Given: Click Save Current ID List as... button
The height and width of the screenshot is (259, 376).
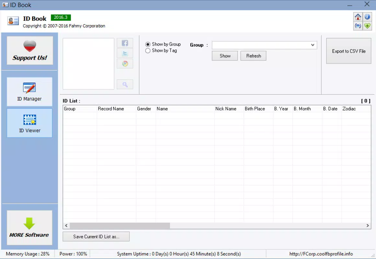Looking at the screenshot, I should point(96,236).
